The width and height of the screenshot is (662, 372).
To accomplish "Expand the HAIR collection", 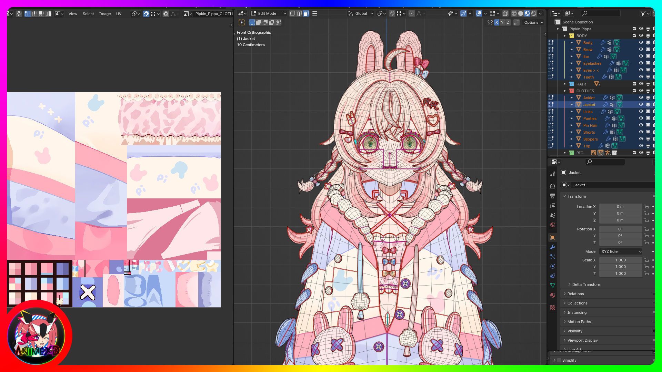I will point(565,84).
